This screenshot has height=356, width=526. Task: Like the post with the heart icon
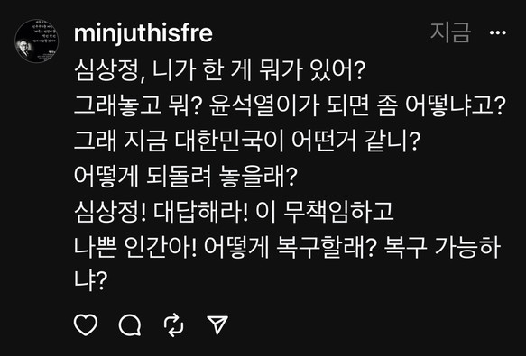(86, 324)
